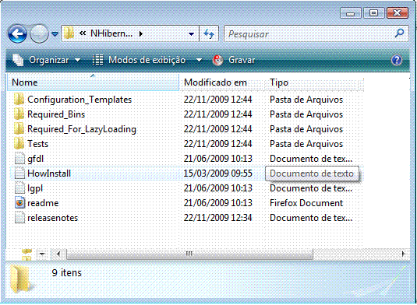Select the Required_For_LazyLoading folder icon

(x=19, y=129)
